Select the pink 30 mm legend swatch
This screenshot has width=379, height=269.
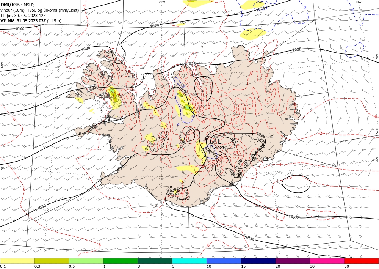click(327, 261)
